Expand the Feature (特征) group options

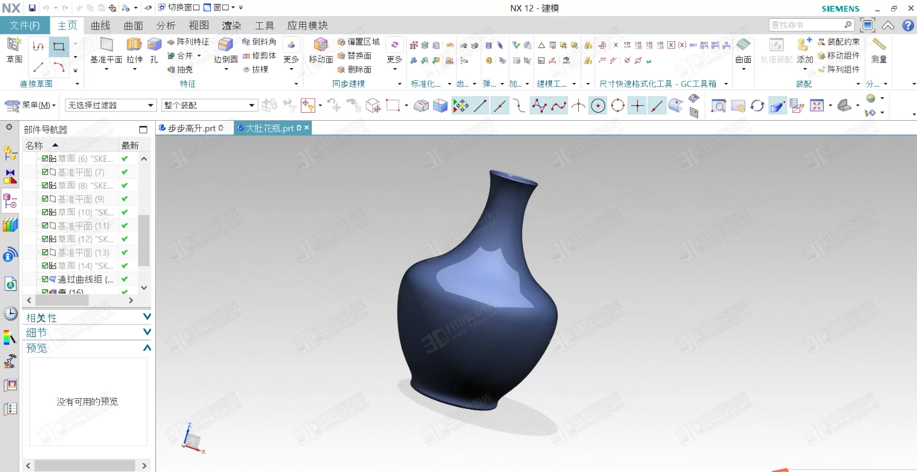(x=296, y=84)
